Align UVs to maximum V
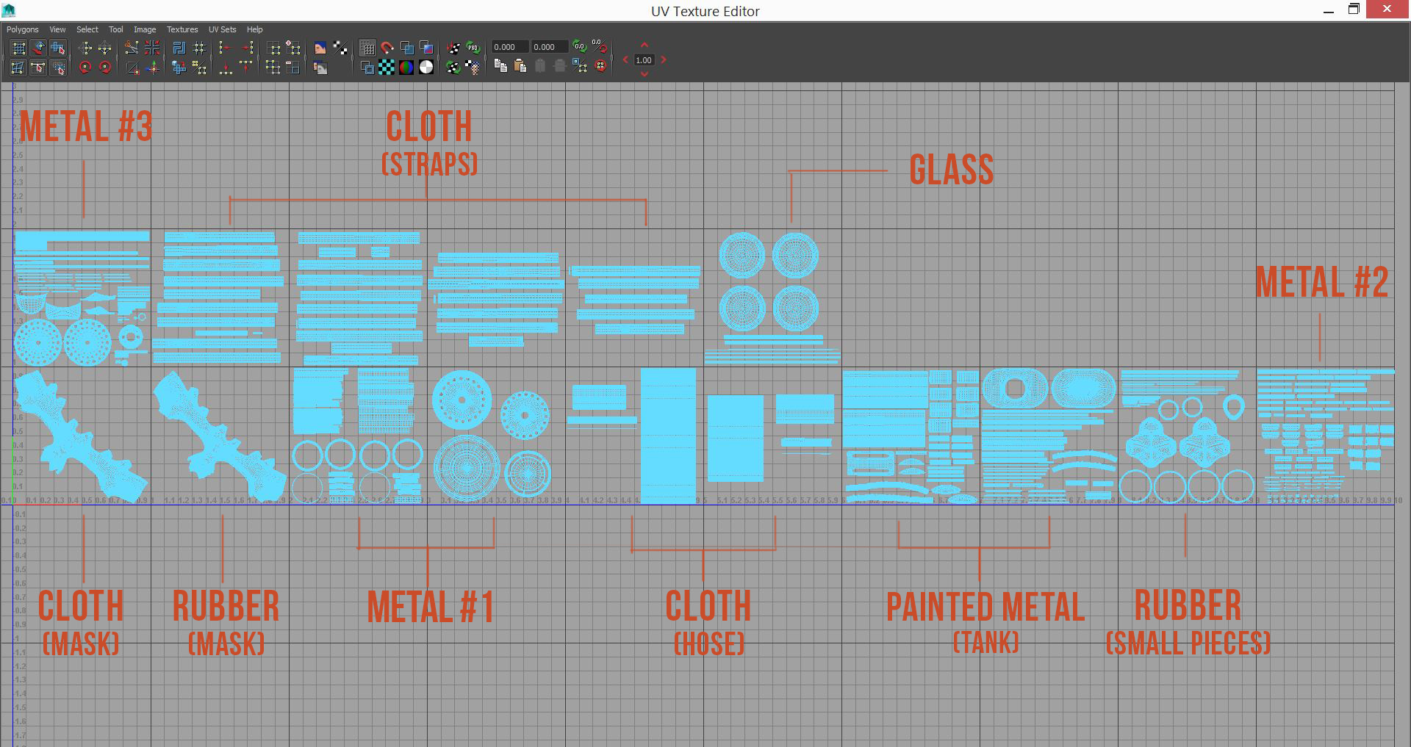The height and width of the screenshot is (747, 1411). coord(245,68)
